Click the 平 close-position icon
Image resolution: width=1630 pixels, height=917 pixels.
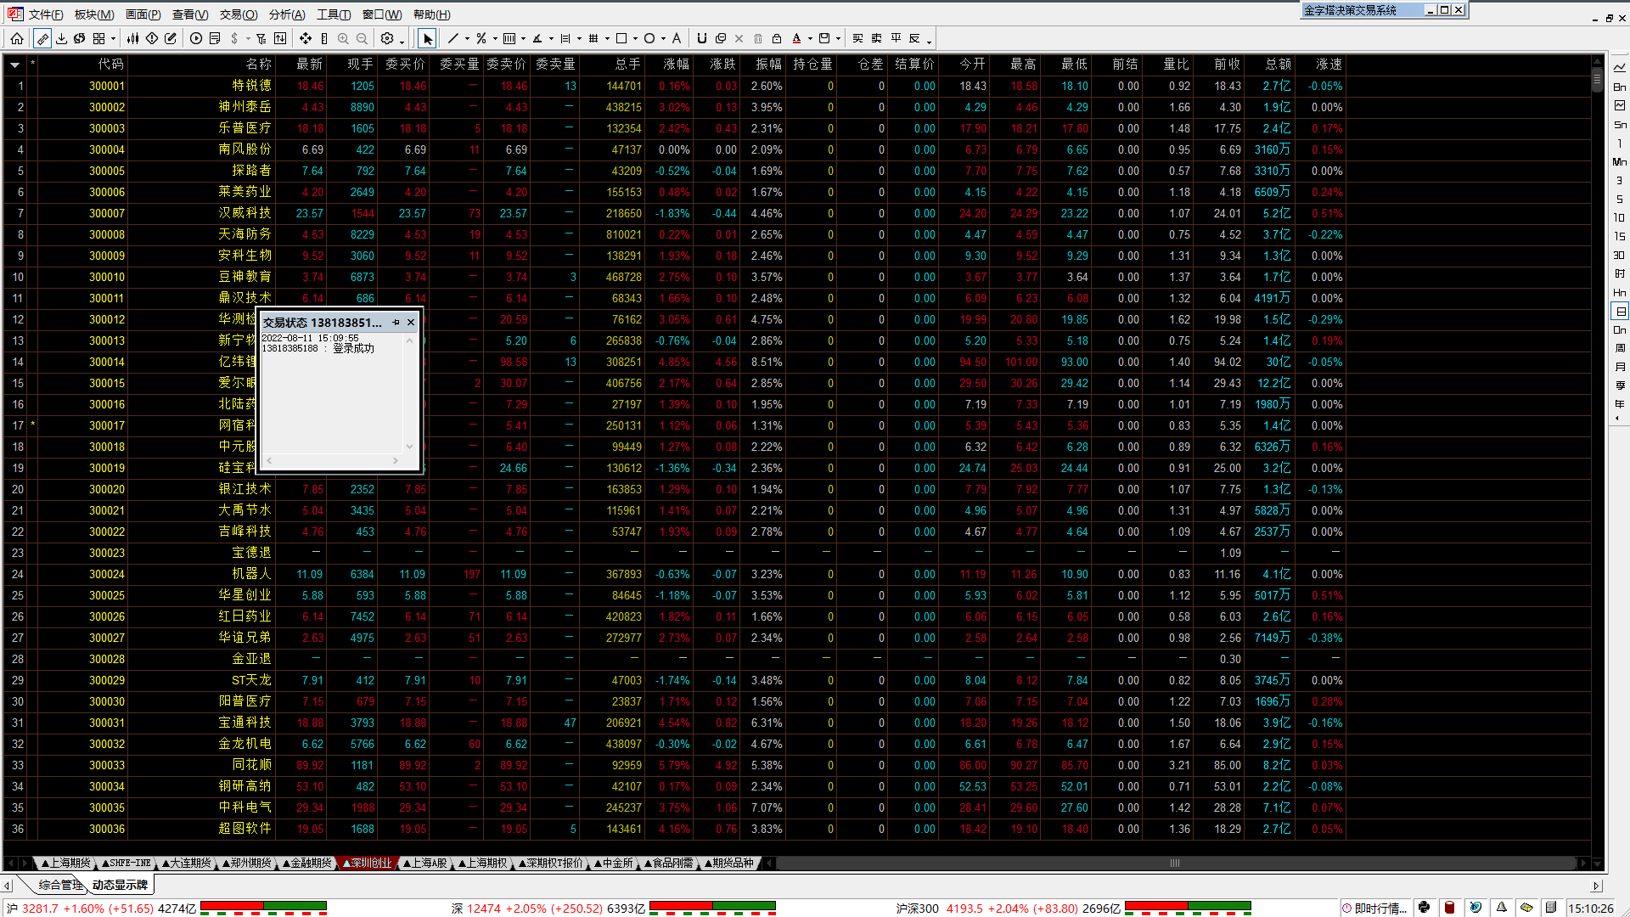[x=896, y=38]
